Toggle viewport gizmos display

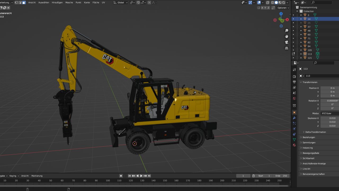[251, 2]
